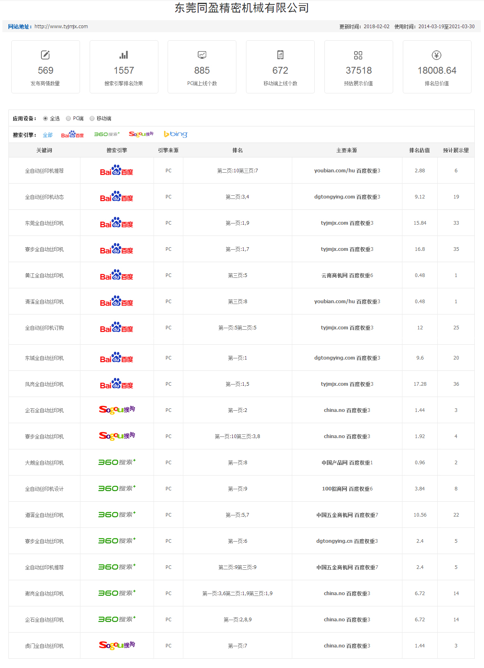The height and width of the screenshot is (668, 484).
Task: Click the mobile phone icon above 672
Action: (x=280, y=55)
